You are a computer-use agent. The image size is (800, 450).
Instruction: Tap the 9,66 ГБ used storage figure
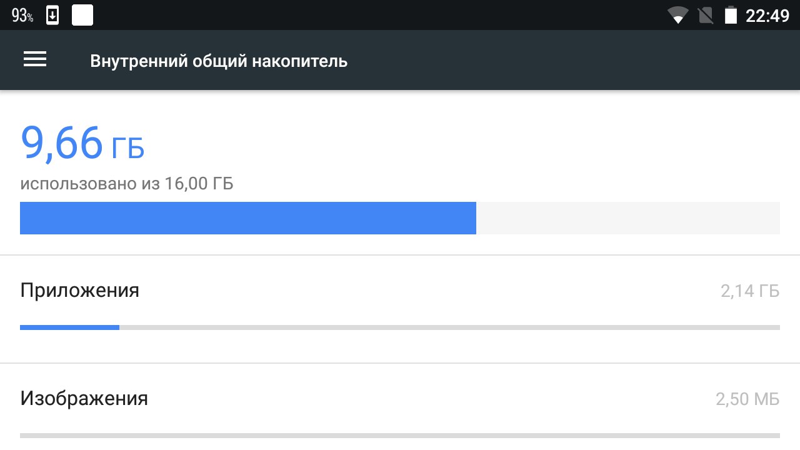point(62,143)
